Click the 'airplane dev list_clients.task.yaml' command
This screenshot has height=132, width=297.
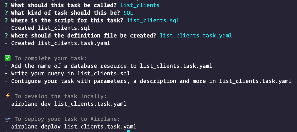click(69, 104)
